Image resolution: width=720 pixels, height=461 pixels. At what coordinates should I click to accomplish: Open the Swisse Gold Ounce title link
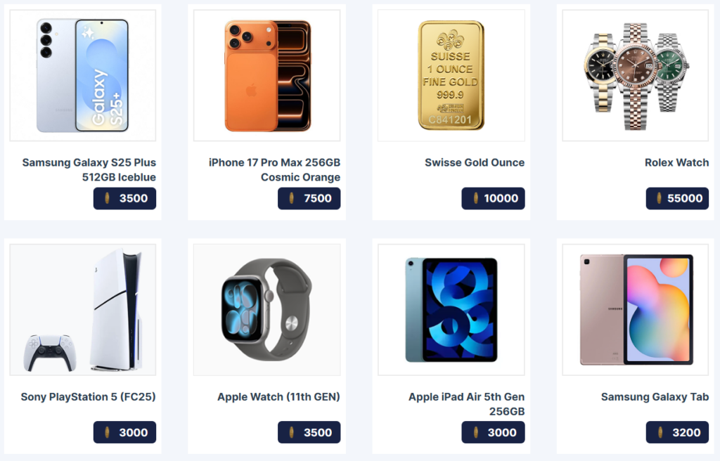475,162
